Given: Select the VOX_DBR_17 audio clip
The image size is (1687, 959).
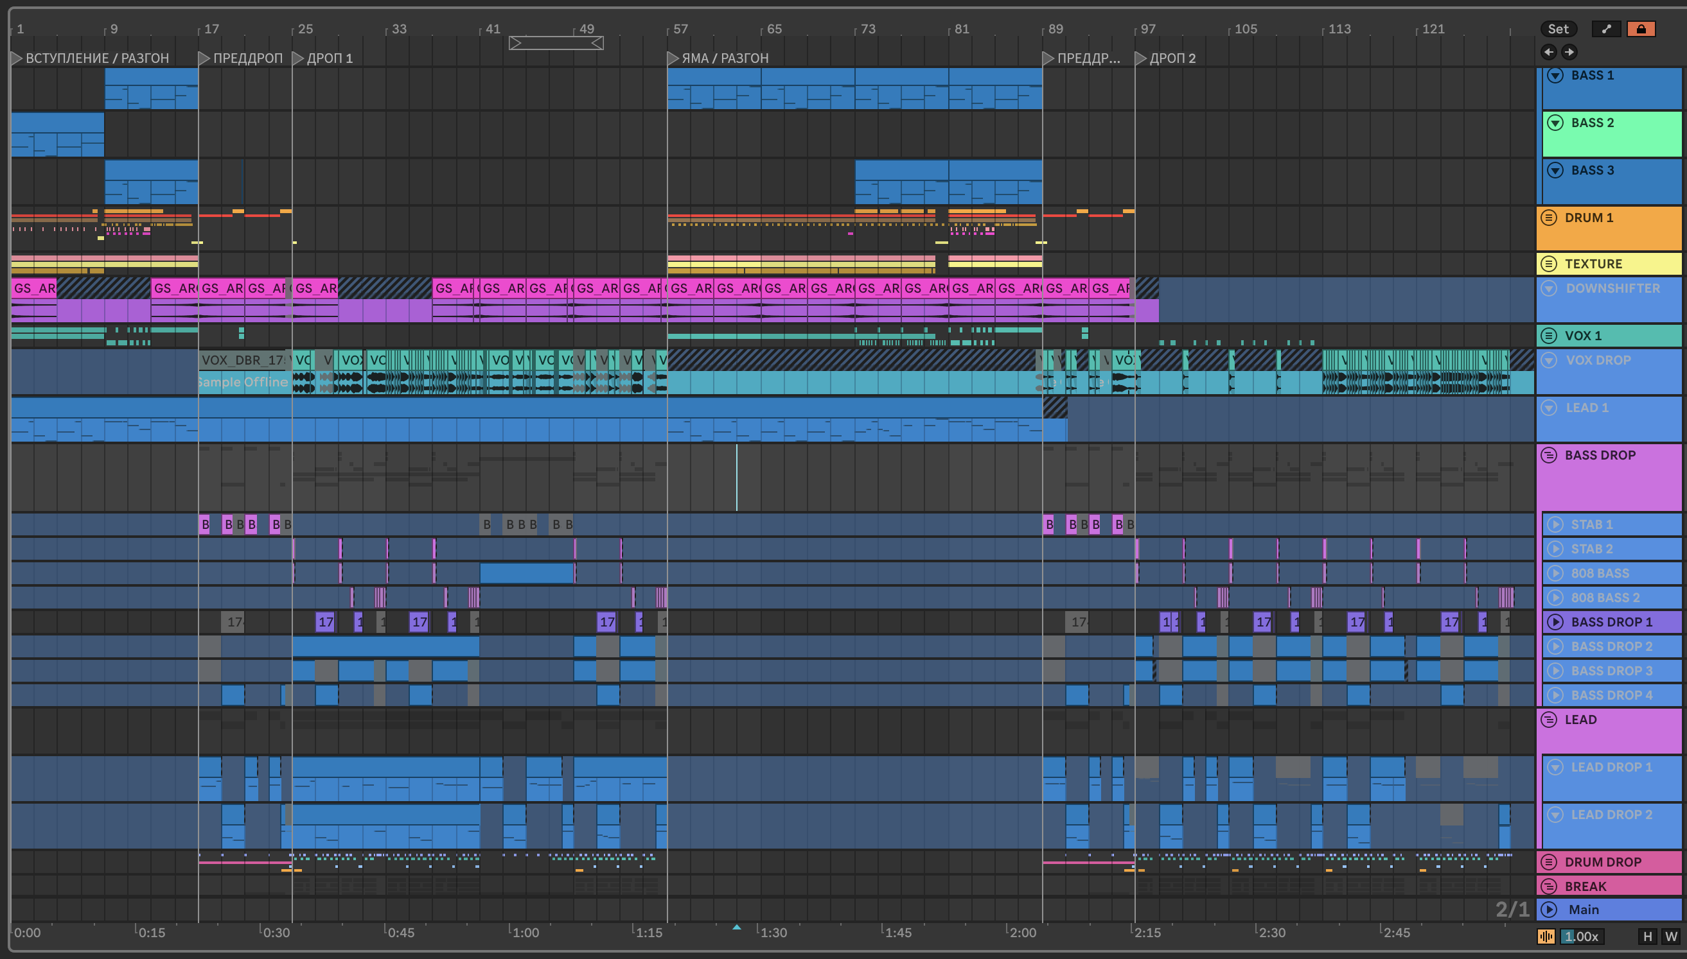Looking at the screenshot, I should coord(242,360).
